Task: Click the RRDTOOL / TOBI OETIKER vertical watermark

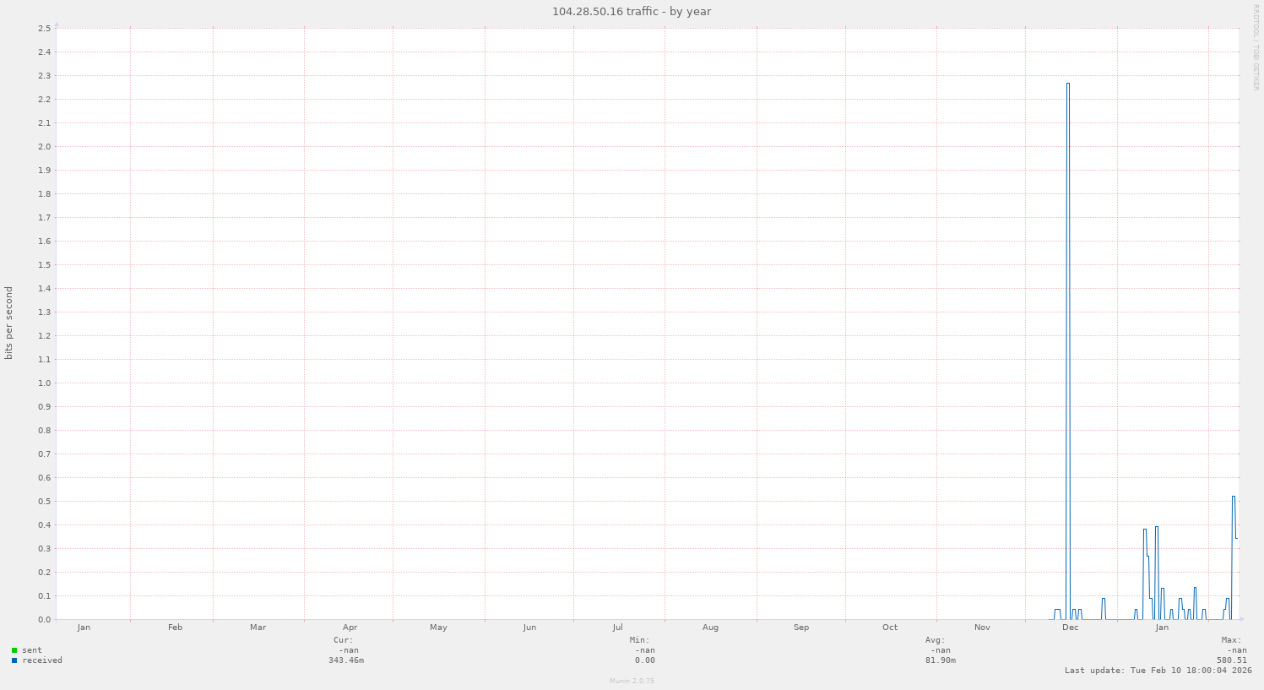Action: tap(1256, 47)
